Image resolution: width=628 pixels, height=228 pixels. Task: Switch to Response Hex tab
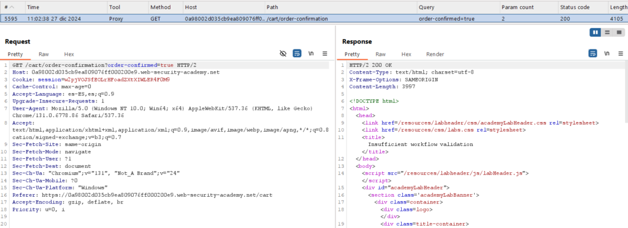(x=406, y=55)
